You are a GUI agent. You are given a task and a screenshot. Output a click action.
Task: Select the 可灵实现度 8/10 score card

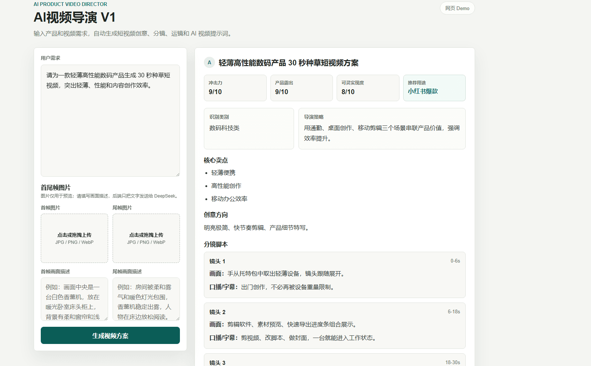tap(368, 88)
